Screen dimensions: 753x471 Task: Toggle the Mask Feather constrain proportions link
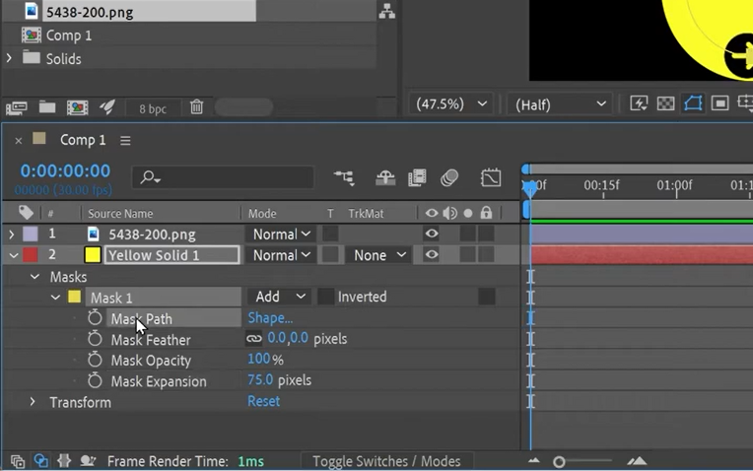[x=254, y=339]
